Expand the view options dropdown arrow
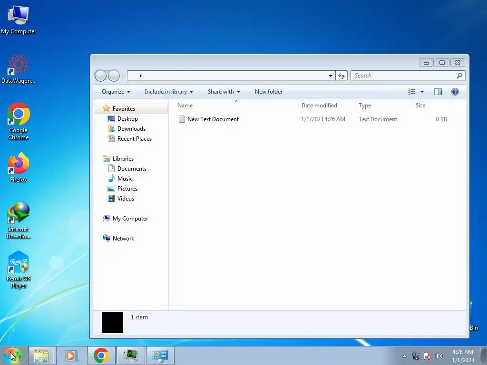 422,92
